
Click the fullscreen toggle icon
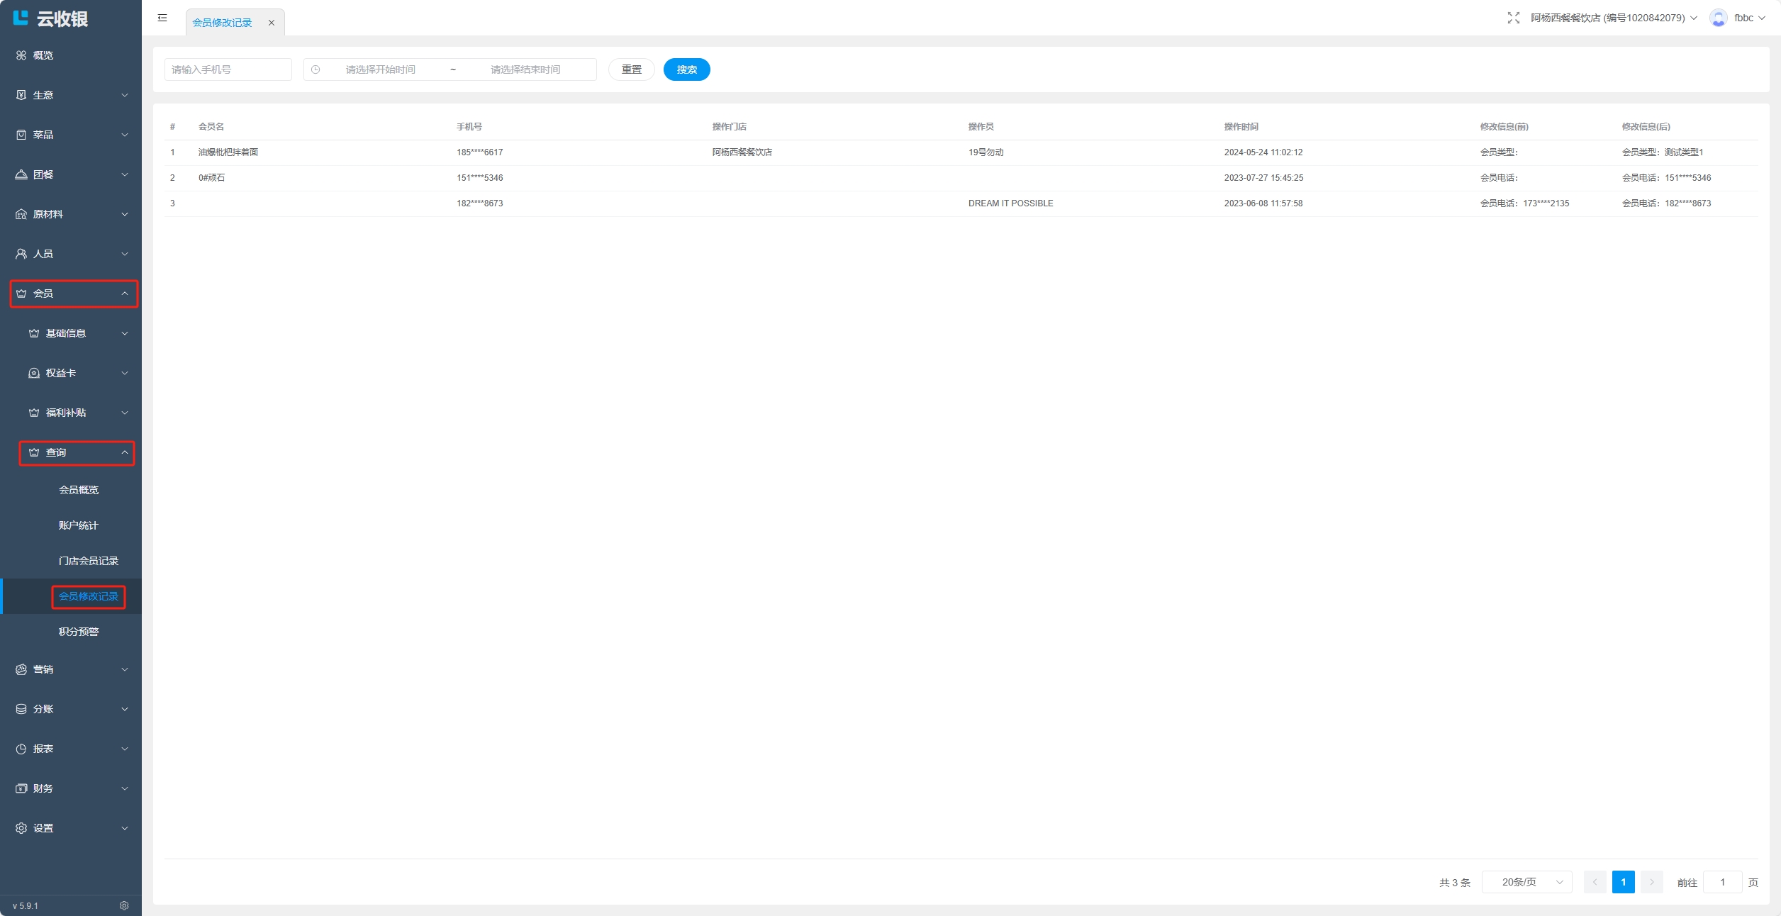pos(1513,18)
